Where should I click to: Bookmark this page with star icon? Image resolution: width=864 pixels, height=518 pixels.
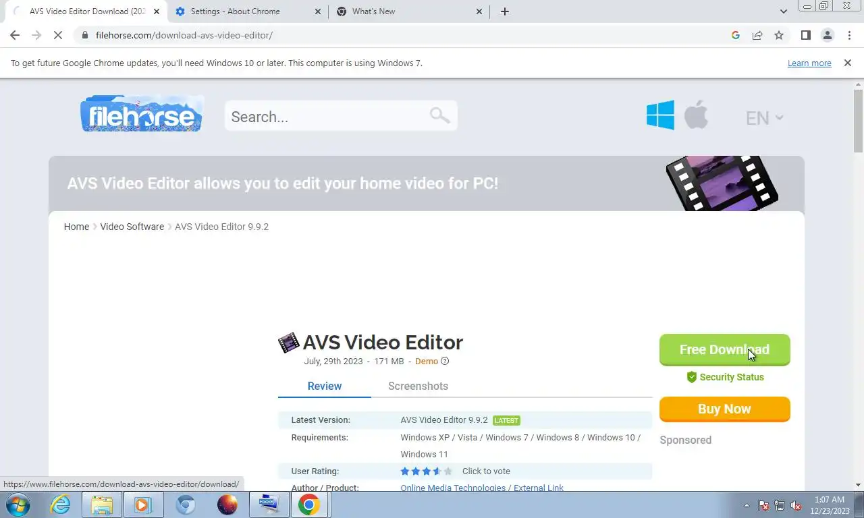click(x=779, y=35)
